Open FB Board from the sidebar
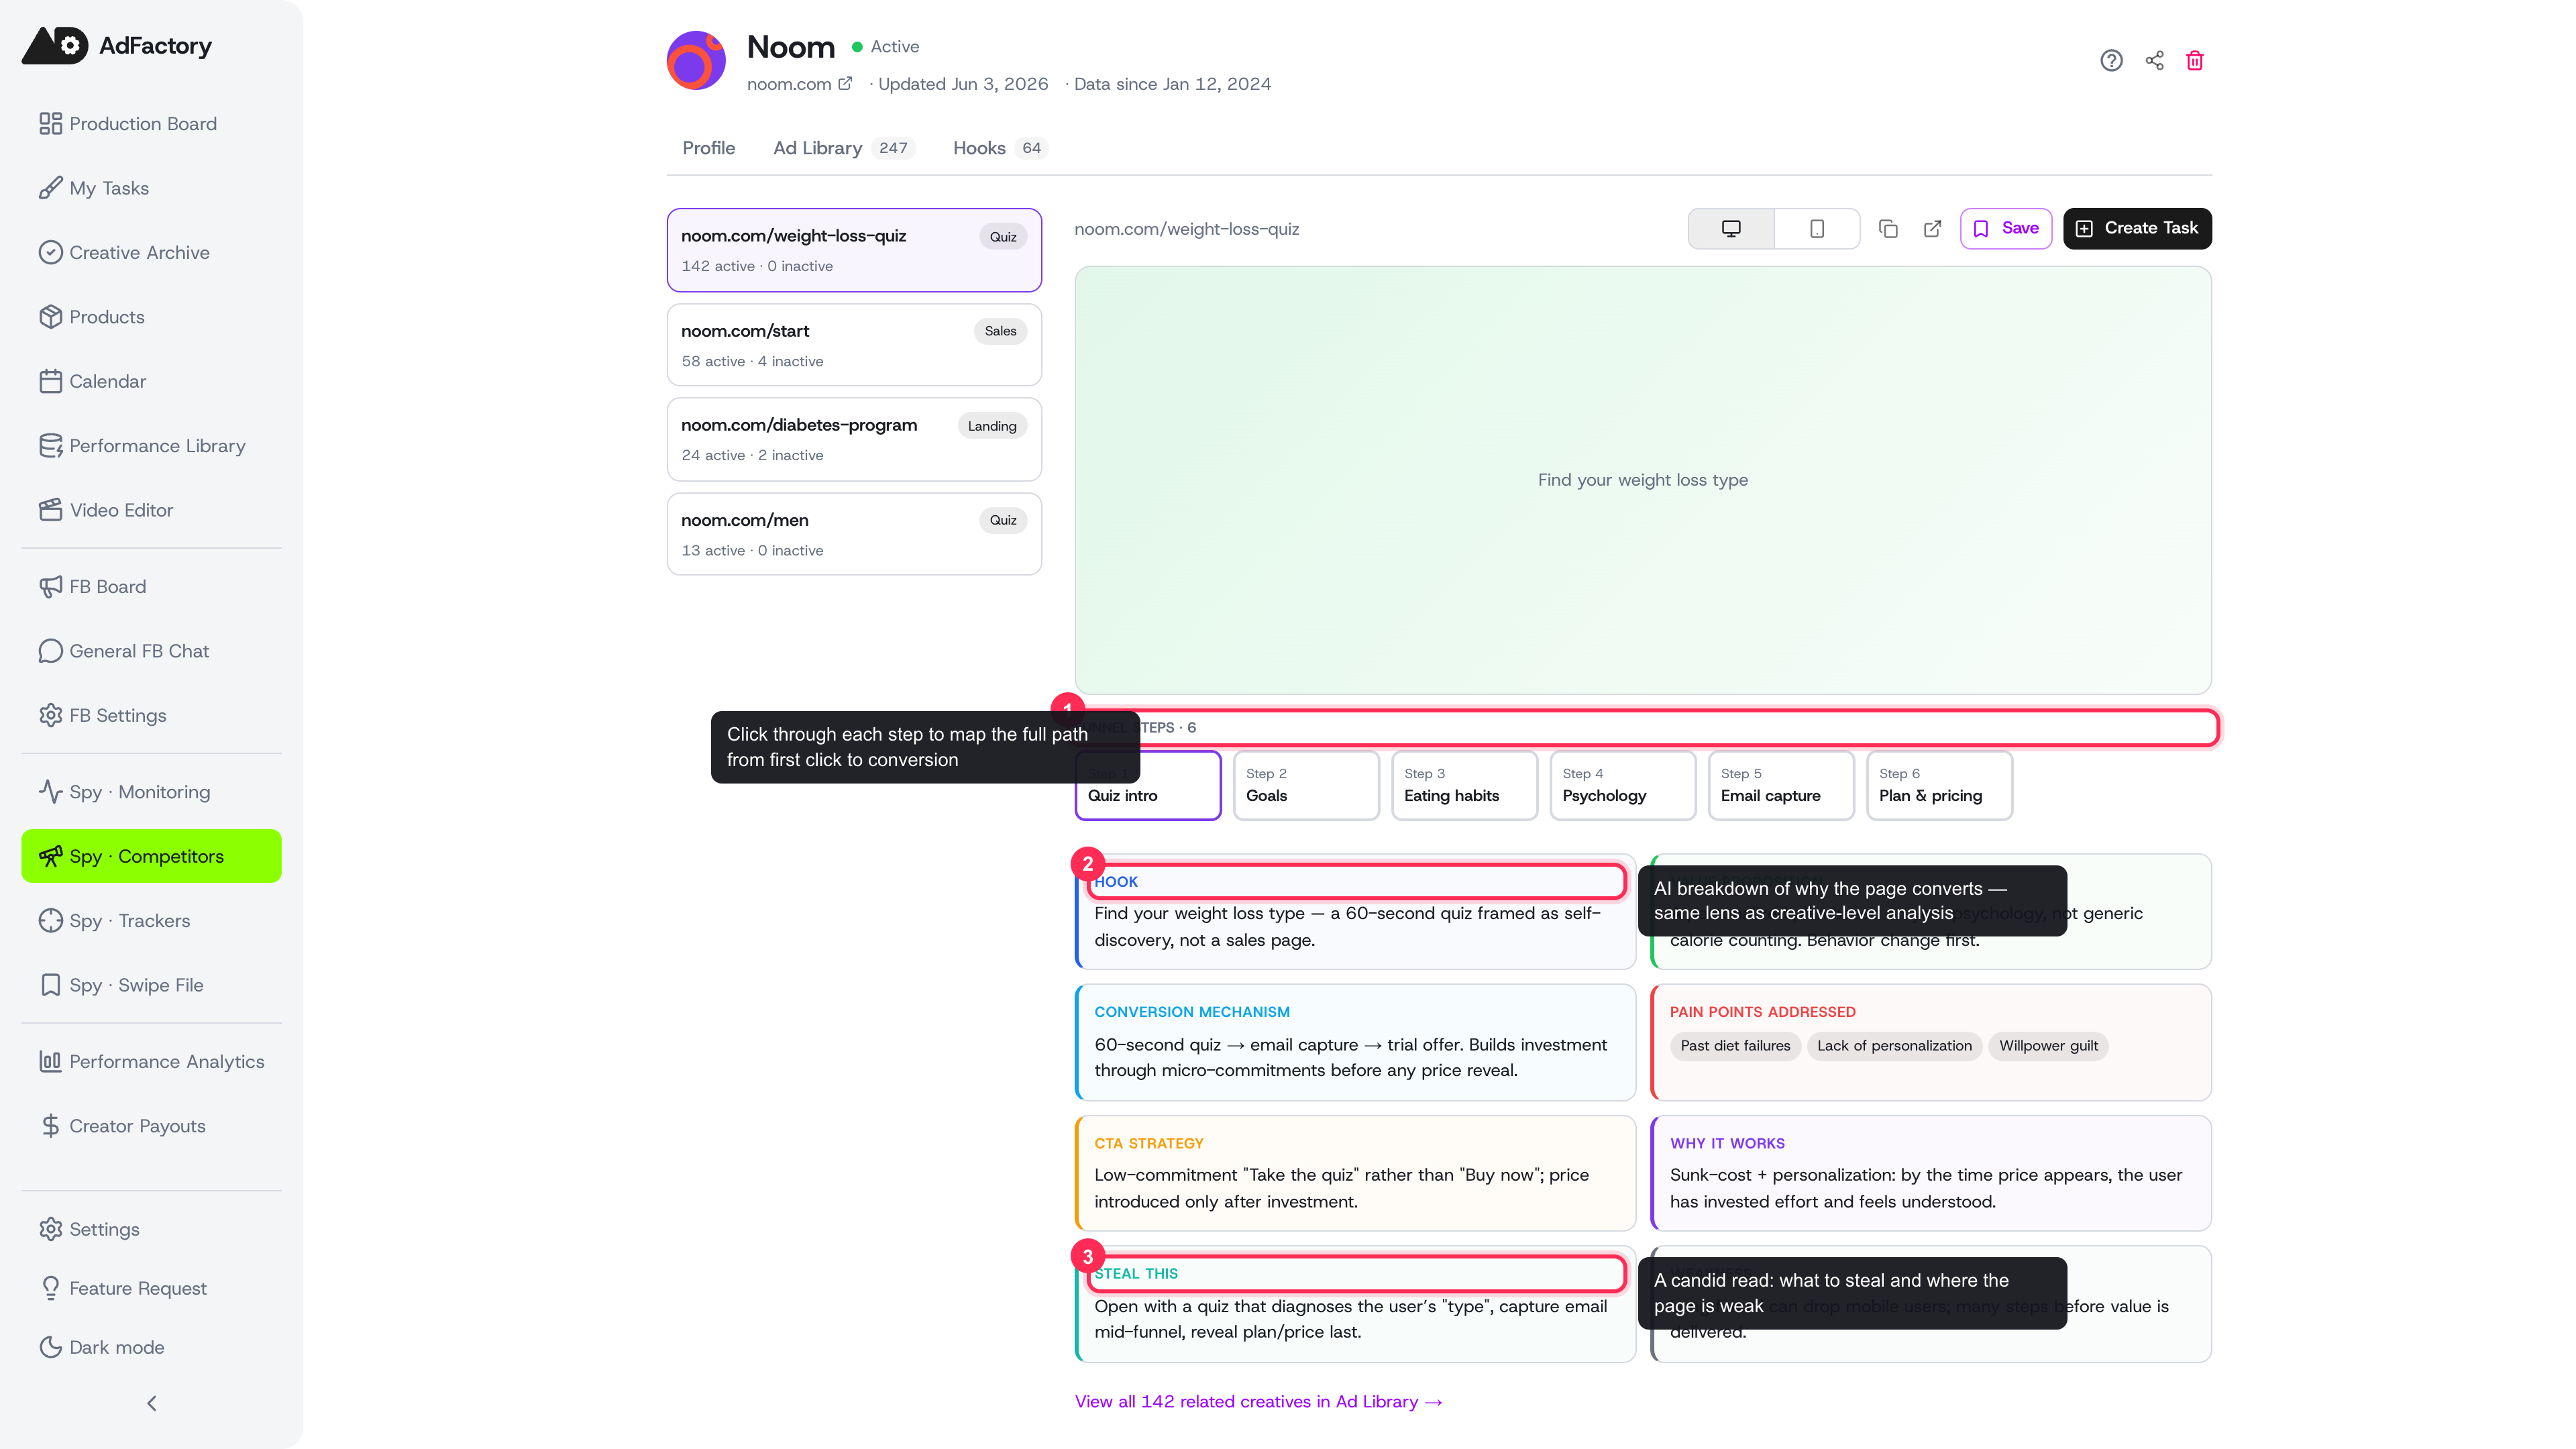2576x1449 pixels. [x=151, y=587]
